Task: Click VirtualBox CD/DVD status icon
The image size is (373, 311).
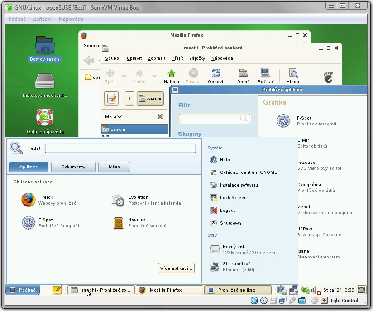Action: click(x=263, y=301)
